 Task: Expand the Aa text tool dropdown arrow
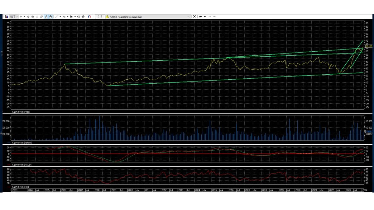(x=68, y=17)
